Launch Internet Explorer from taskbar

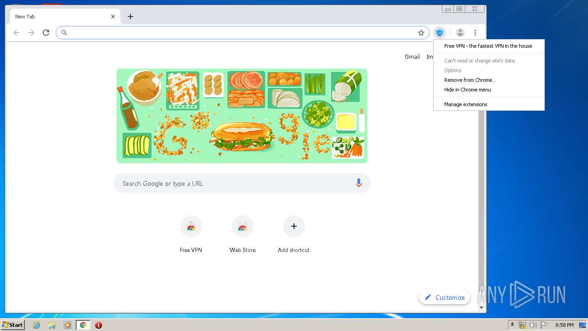(x=36, y=325)
